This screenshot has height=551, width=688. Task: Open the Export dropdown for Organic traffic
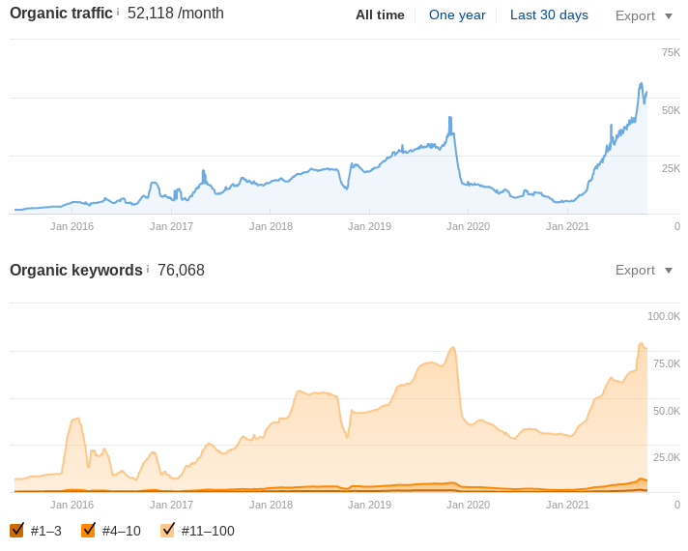point(644,15)
